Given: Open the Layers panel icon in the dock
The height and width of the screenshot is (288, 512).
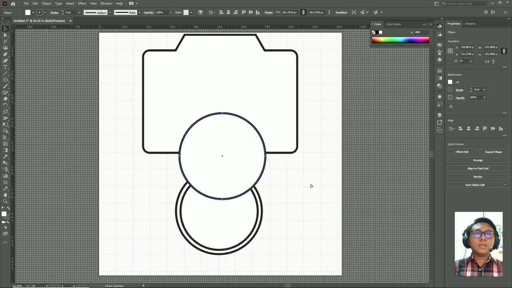Looking at the screenshot, I should coord(440,115).
